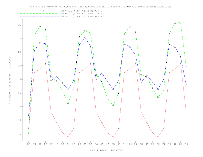Click the x-axis tick label 21
Screen dimensions: 203x157
pyautogui.click(x=68, y=144)
